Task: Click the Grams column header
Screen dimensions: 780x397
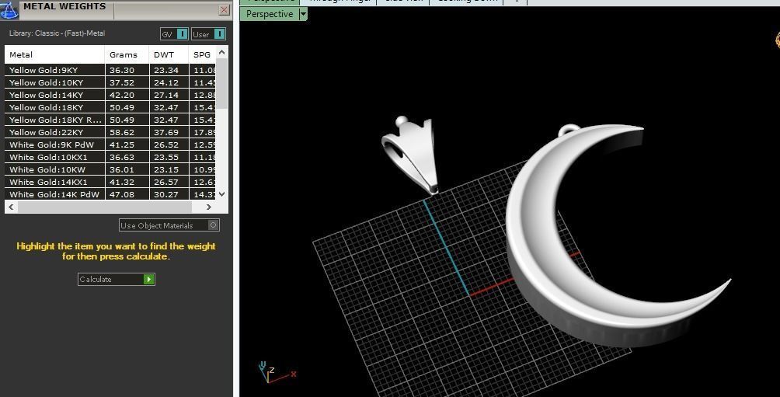Action: (127, 54)
